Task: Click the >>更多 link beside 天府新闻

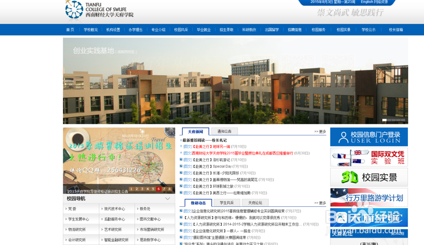Action: coord(319,131)
